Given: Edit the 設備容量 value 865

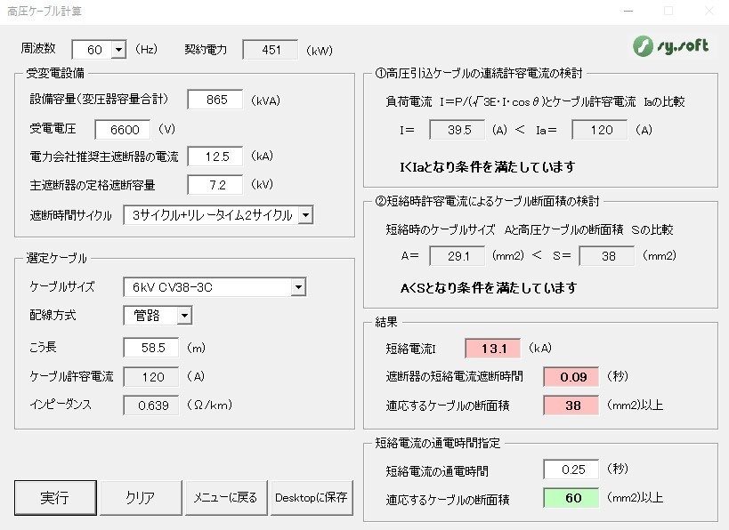Looking at the screenshot, I should coord(215,100).
